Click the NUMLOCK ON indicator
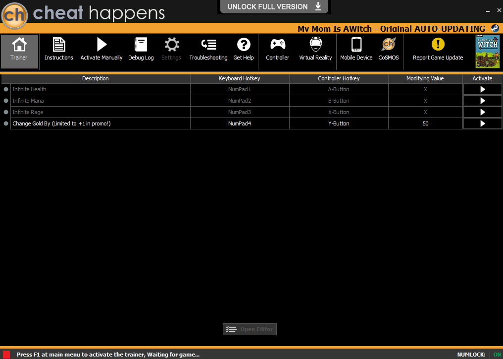Image resolution: width=503 pixels, height=359 pixels. pyautogui.click(x=497, y=355)
